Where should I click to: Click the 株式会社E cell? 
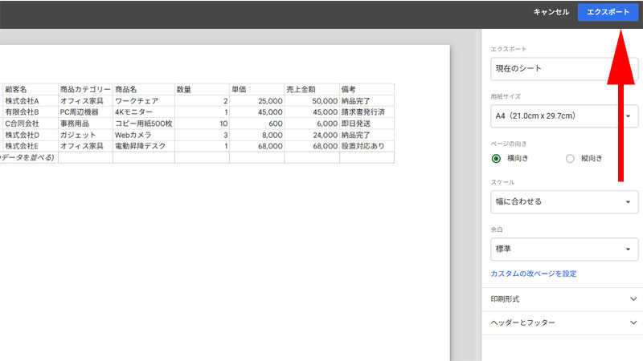tap(31, 146)
